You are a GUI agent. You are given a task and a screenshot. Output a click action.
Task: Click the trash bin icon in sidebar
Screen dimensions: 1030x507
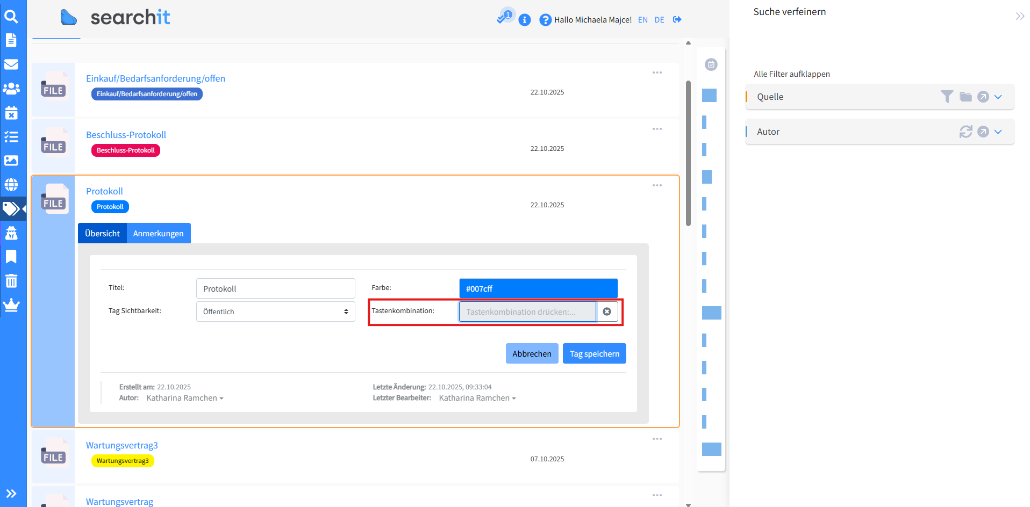coord(11,281)
